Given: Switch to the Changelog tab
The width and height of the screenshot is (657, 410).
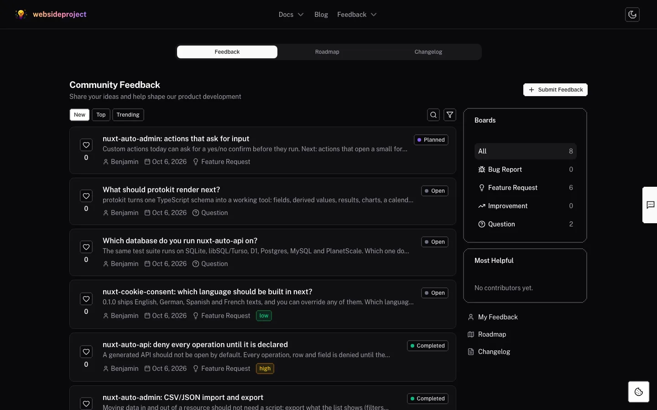Looking at the screenshot, I should coord(428,52).
